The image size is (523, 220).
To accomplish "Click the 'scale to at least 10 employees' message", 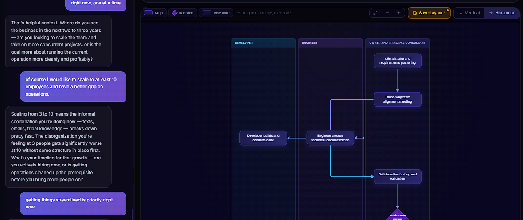I will [73, 87].
